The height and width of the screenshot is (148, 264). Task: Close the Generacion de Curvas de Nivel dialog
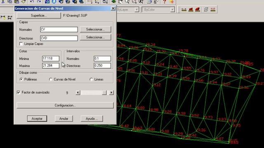113,8
